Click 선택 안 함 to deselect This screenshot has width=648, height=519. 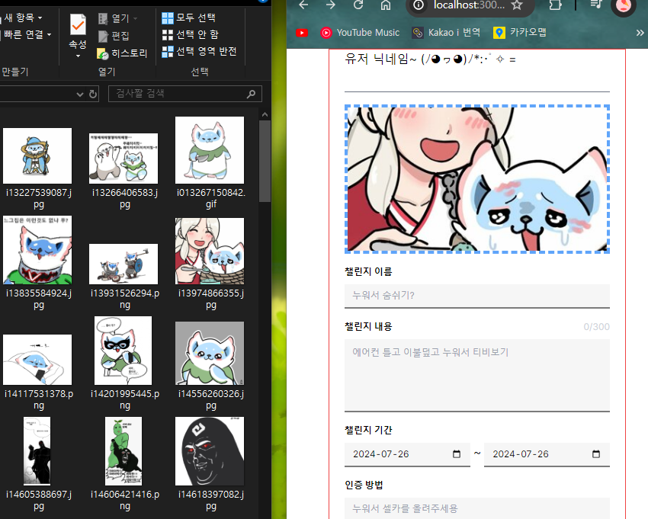tap(190, 35)
